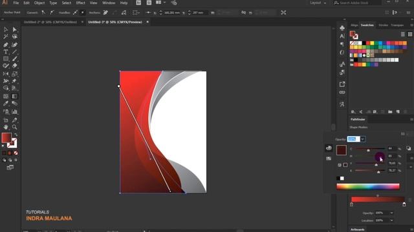
Task: Close the Untitled-3 document tab
Action: 147,22
